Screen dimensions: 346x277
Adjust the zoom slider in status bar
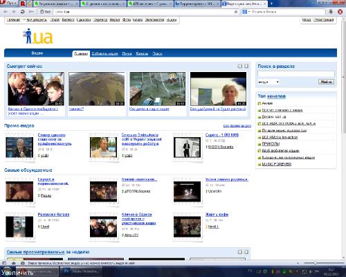tap(324, 263)
